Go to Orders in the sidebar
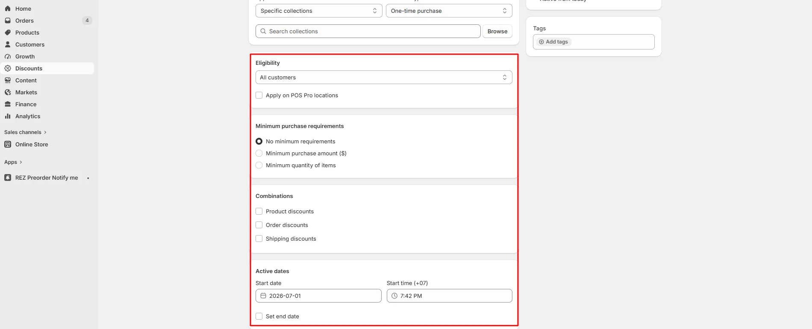812x329 pixels. coord(47,20)
